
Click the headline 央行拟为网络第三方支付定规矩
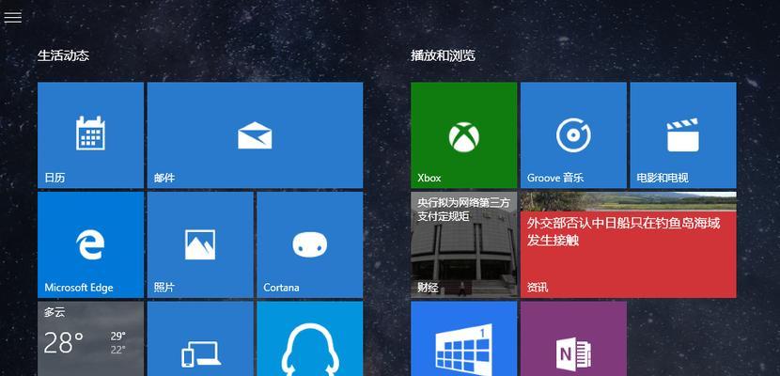coord(463,210)
